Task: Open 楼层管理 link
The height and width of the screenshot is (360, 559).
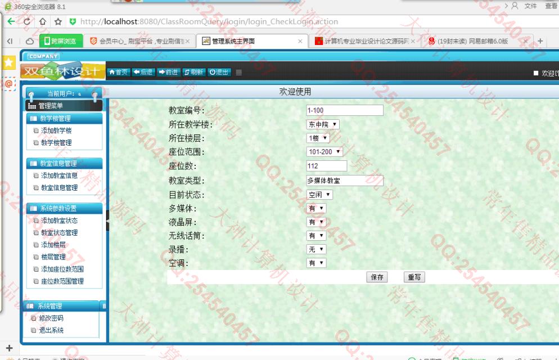Action: tap(53, 256)
